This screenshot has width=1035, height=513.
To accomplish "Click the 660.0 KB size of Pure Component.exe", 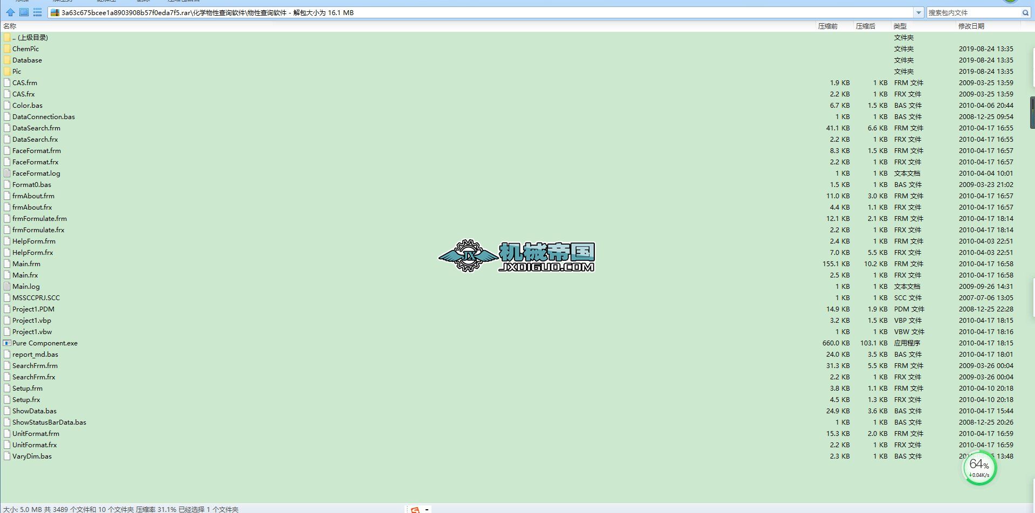I will [836, 343].
